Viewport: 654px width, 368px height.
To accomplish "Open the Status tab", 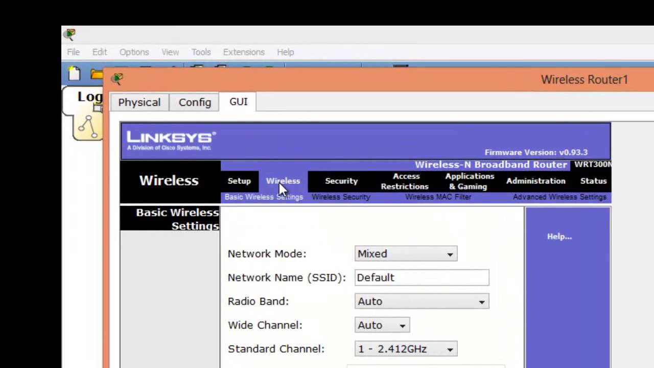I will pos(593,181).
